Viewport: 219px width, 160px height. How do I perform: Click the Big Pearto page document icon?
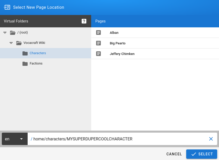(98, 43)
